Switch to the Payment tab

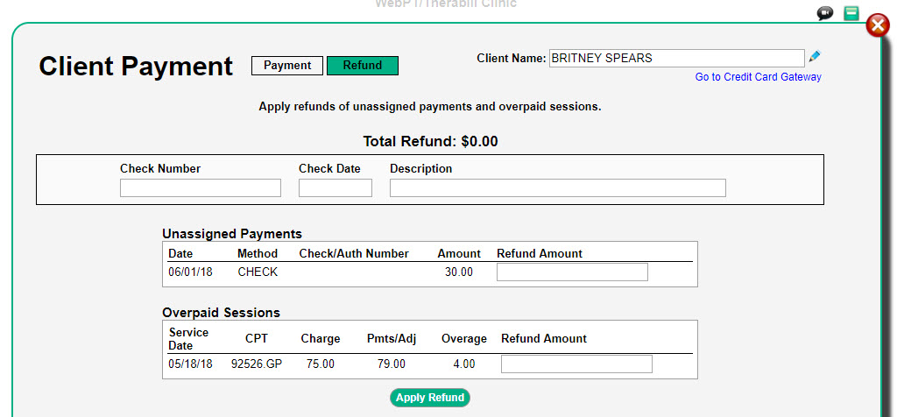coord(287,66)
